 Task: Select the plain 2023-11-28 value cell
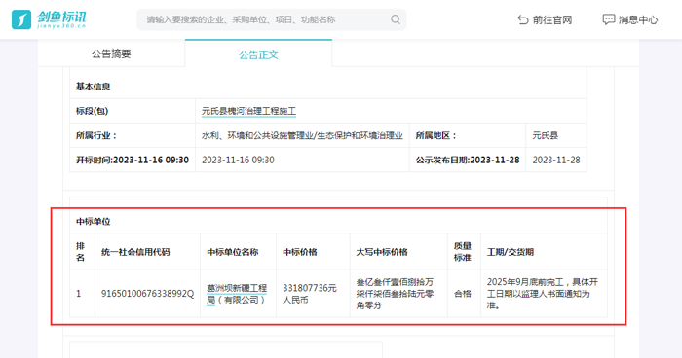[x=556, y=160]
